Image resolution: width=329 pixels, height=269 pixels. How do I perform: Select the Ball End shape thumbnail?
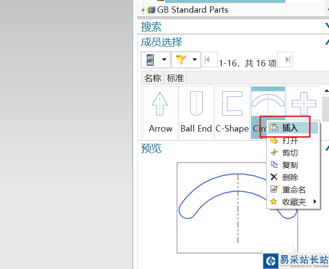pyautogui.click(x=196, y=112)
